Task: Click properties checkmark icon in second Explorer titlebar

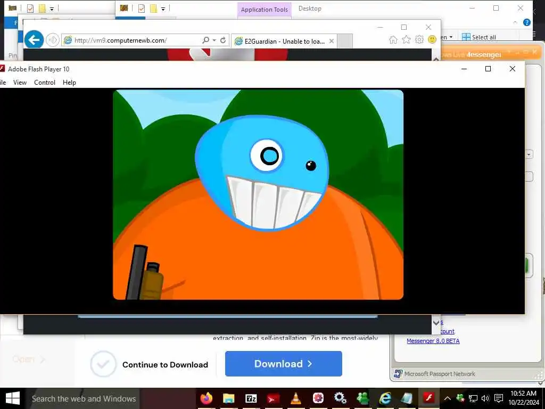Action: click(x=141, y=9)
